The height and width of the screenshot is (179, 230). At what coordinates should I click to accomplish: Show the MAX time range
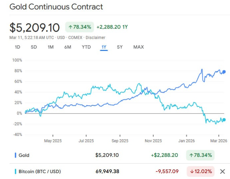pyautogui.click(x=138, y=47)
